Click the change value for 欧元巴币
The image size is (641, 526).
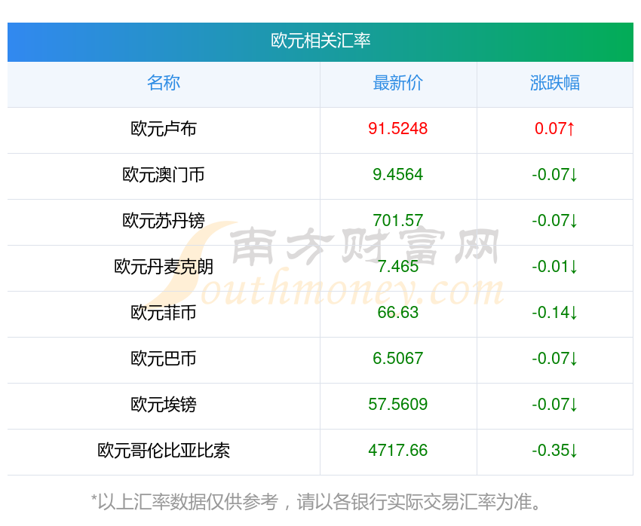[x=555, y=359]
